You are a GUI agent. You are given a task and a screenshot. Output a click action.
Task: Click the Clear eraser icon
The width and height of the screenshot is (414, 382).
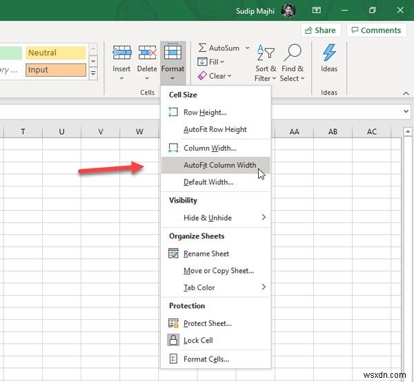coord(202,76)
